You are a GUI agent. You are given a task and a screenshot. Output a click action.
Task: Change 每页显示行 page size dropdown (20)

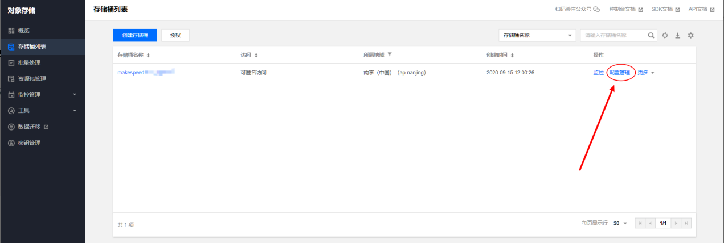pyautogui.click(x=620, y=224)
